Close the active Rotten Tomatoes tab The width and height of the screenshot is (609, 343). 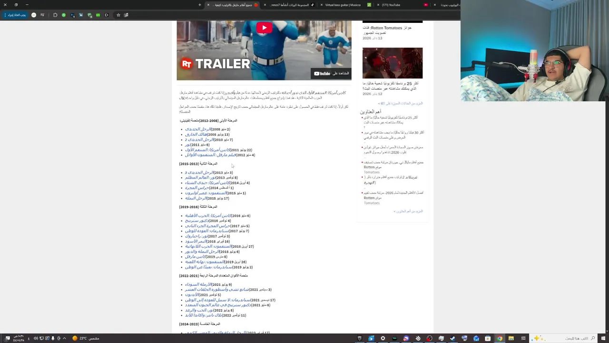tap(208, 5)
